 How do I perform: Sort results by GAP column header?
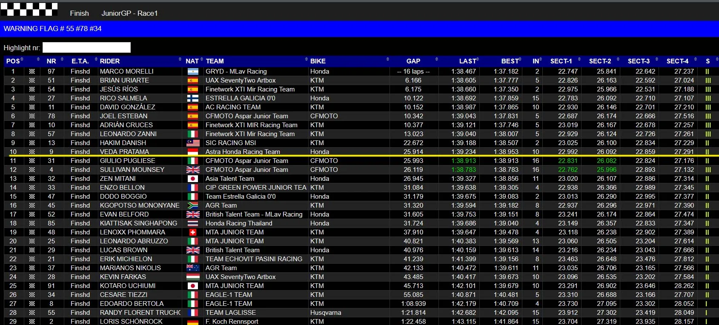click(413, 61)
